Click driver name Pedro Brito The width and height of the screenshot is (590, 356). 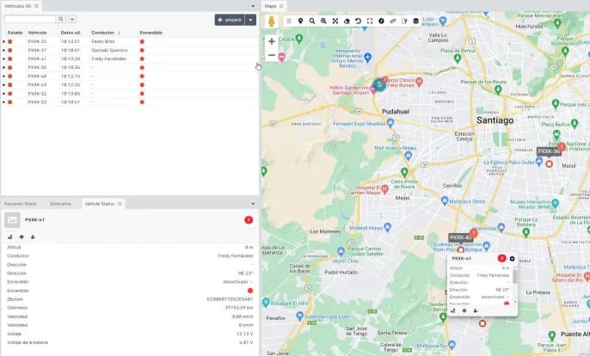(x=103, y=41)
